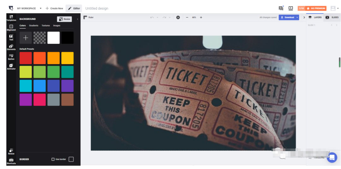Viewport: 341px width, 169px height.
Task: Select black background swatch
Action: pos(68,38)
